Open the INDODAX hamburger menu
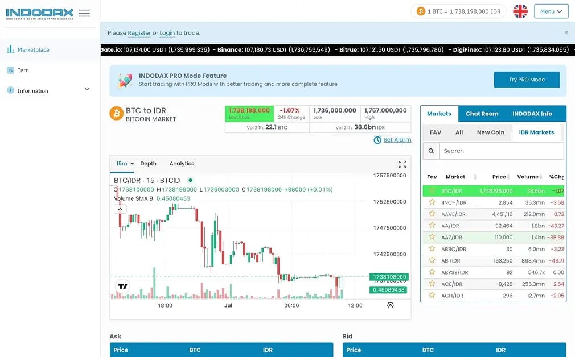 click(x=84, y=13)
